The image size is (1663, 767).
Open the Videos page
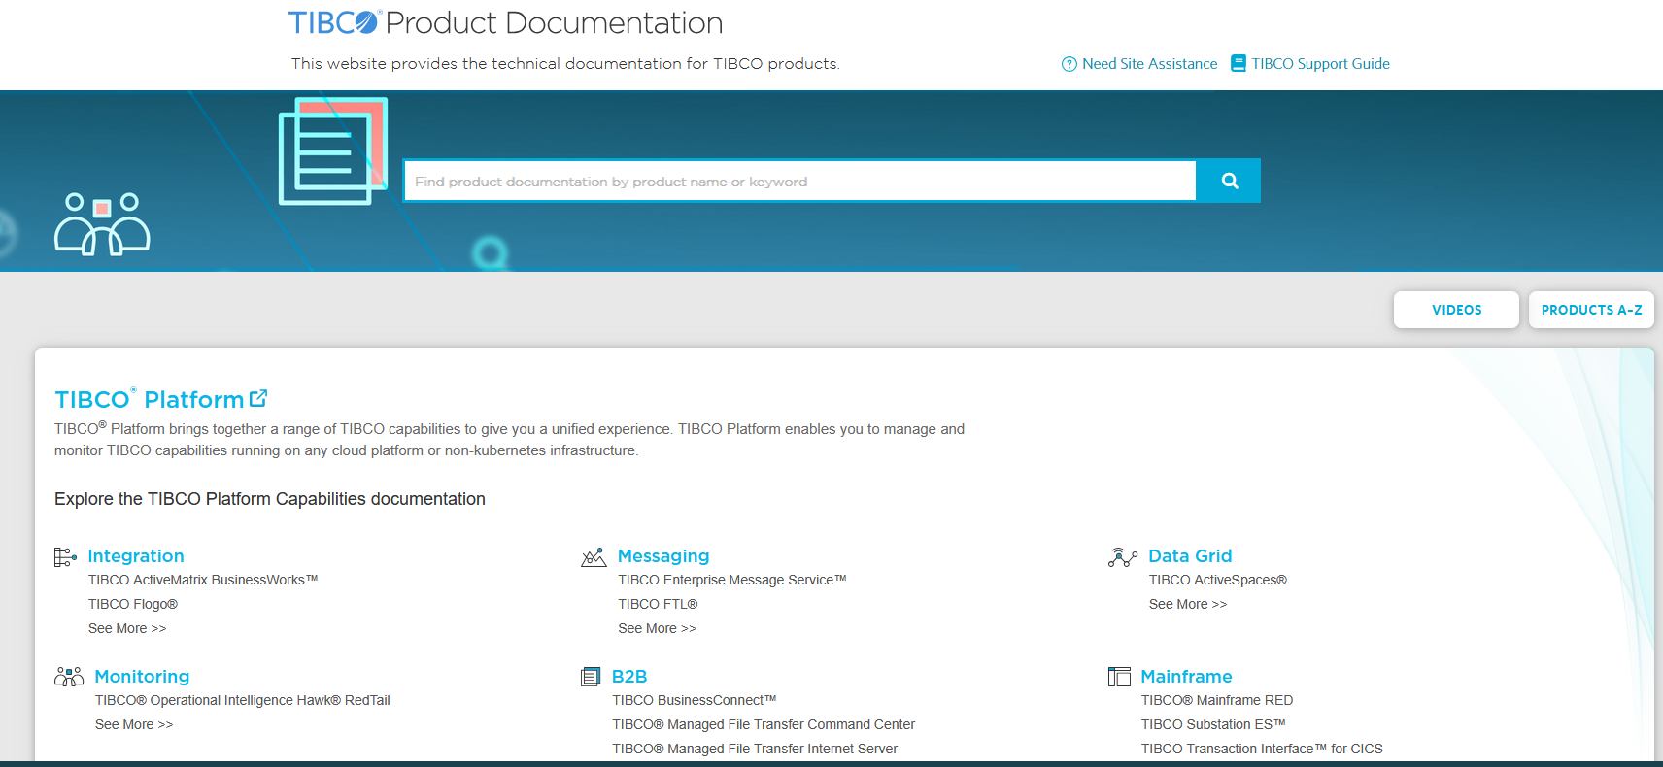1456,310
